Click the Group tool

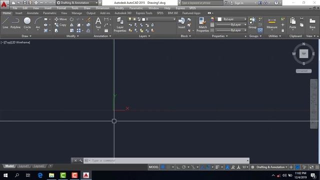click(252, 23)
